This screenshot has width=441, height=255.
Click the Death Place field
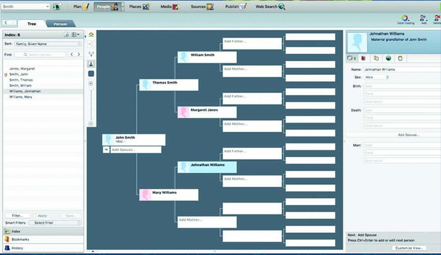[x=402, y=118]
